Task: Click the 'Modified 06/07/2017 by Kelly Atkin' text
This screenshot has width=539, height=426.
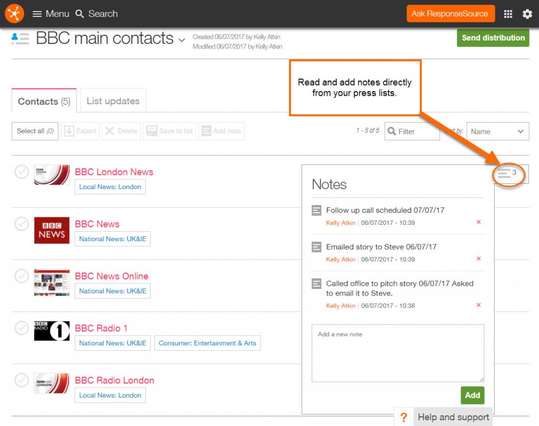Action: coord(237,46)
